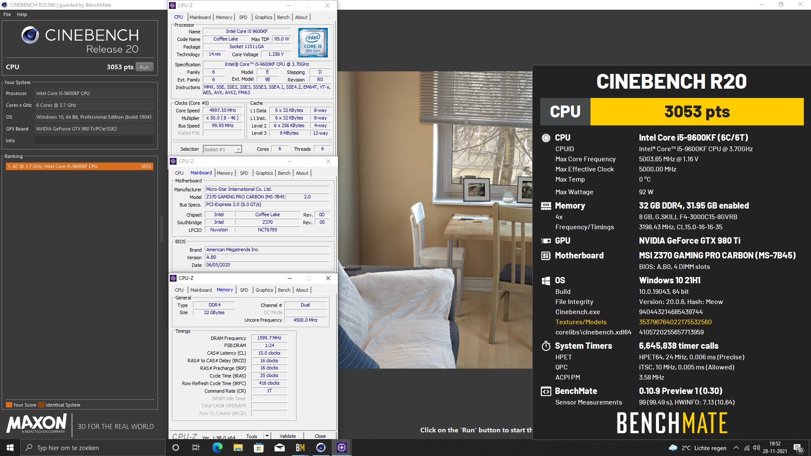Open Bench tab in top CPU-Z window
The height and width of the screenshot is (456, 811).
coord(283,17)
